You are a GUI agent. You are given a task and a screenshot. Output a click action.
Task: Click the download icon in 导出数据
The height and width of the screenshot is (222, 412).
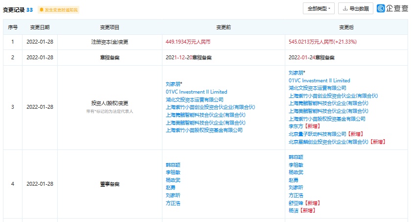[345, 8]
